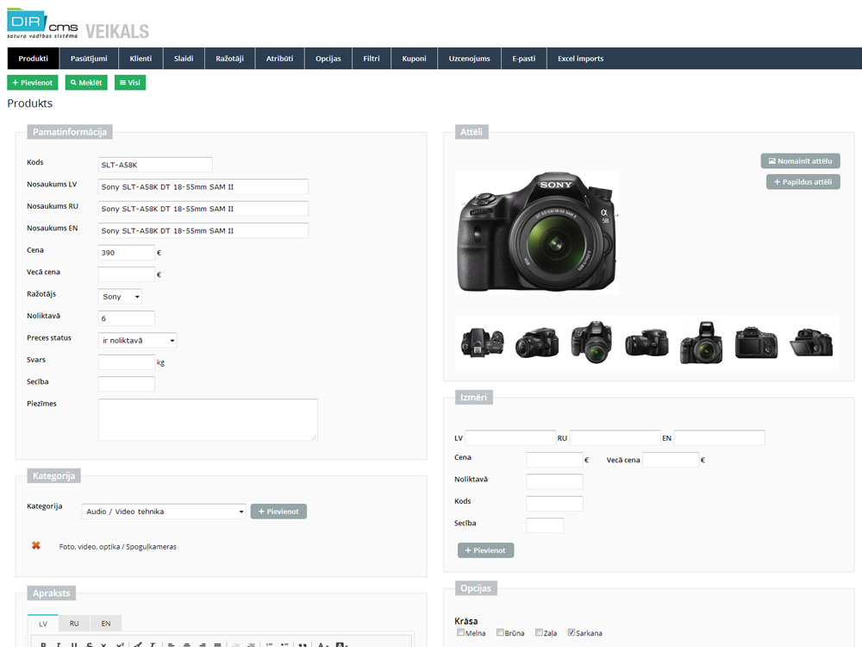Click the Noliktavā field in the Izmēri panel
Image resolution: width=862 pixels, height=647 pixels.
coord(554,481)
